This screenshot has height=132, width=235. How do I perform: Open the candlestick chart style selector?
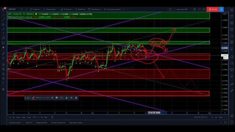[26, 9]
